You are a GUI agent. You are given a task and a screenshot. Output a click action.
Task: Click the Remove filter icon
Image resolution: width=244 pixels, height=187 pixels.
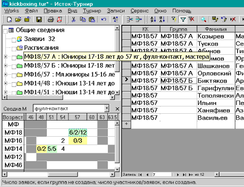191,20
